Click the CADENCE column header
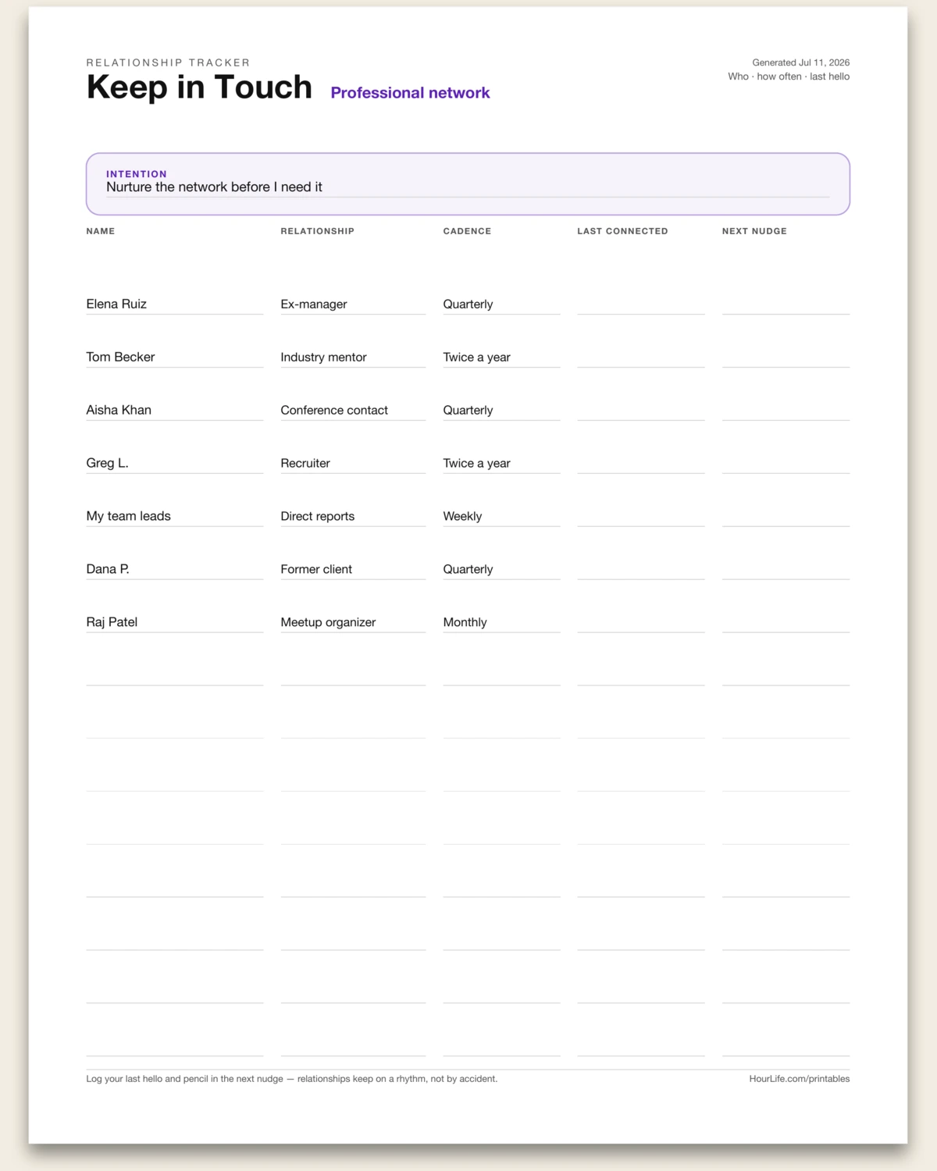The width and height of the screenshot is (937, 1171). tap(467, 231)
